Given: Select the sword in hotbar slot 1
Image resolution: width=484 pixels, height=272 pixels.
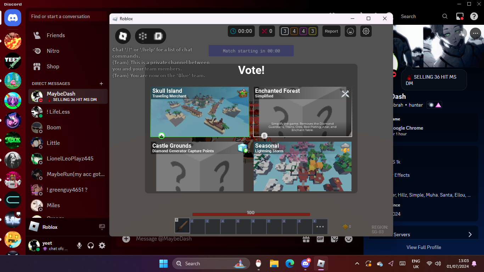Looking at the screenshot, I should 182,226.
